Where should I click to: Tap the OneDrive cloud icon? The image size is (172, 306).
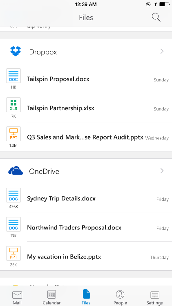16,171
